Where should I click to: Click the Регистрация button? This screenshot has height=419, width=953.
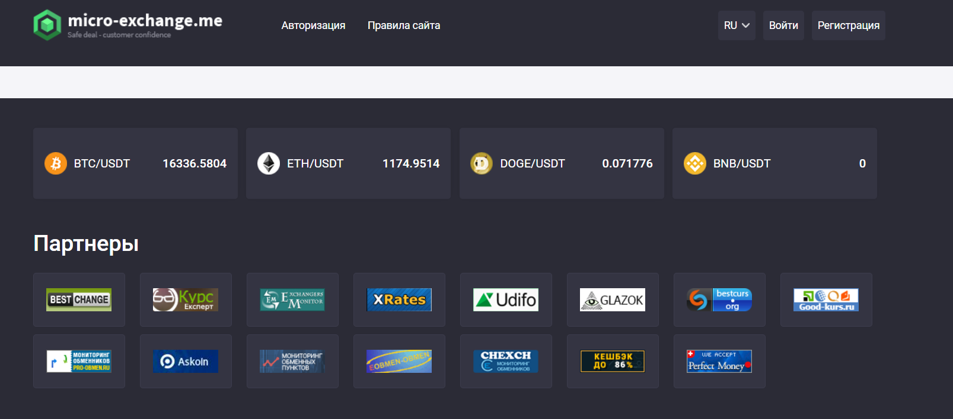coord(849,25)
